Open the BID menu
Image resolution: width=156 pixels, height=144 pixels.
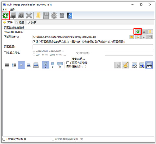coord(5,9)
